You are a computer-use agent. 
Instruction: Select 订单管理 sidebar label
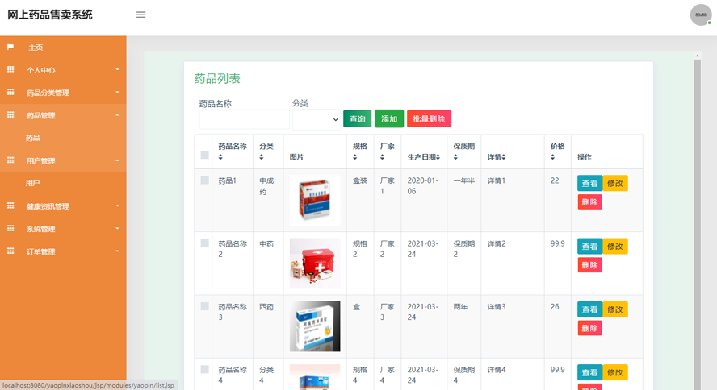point(40,251)
